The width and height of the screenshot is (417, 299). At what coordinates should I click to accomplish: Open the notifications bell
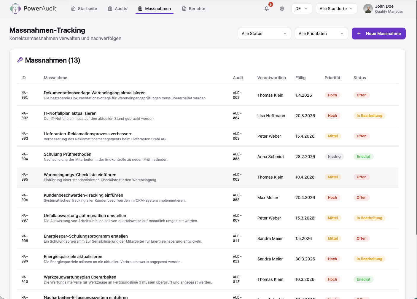[267, 9]
